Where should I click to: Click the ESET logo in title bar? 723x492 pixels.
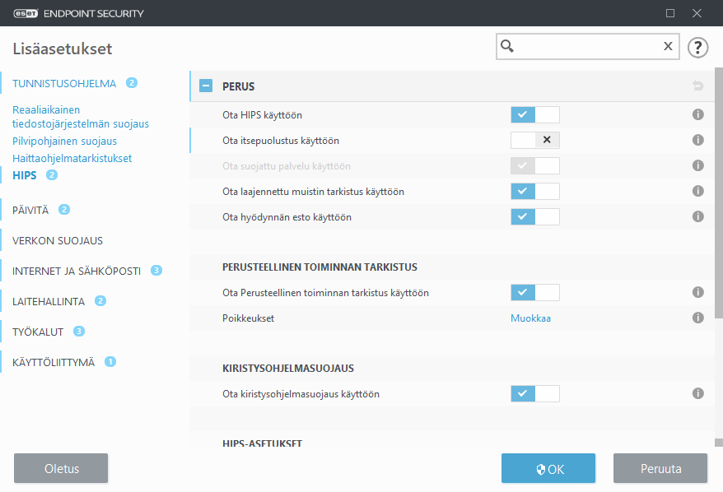pos(26,13)
